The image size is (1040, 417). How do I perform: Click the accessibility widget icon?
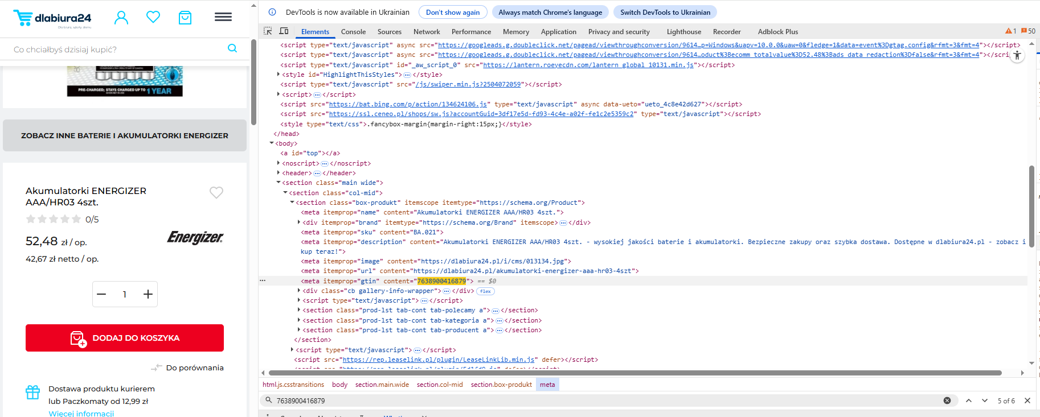click(1017, 55)
